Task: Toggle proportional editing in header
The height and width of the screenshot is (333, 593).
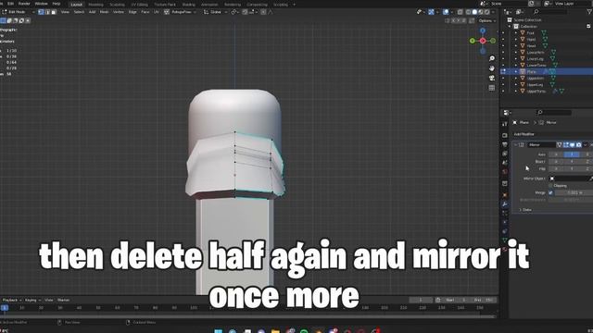Action: (263, 12)
